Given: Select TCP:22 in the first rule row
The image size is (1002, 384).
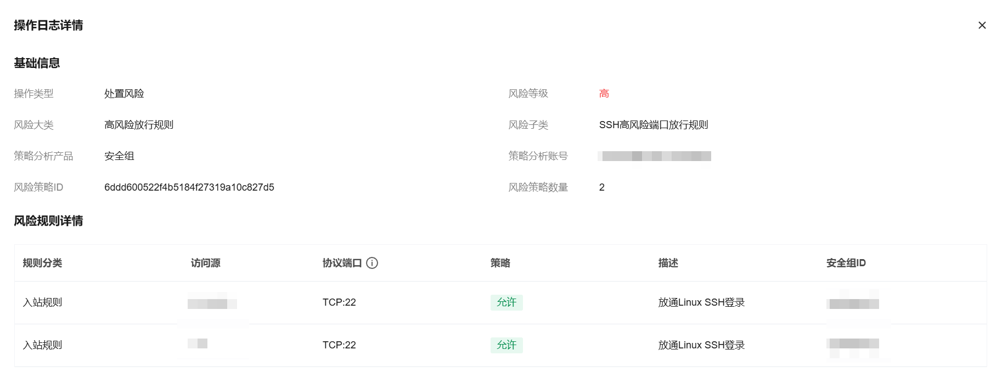Looking at the screenshot, I should pyautogui.click(x=339, y=302).
